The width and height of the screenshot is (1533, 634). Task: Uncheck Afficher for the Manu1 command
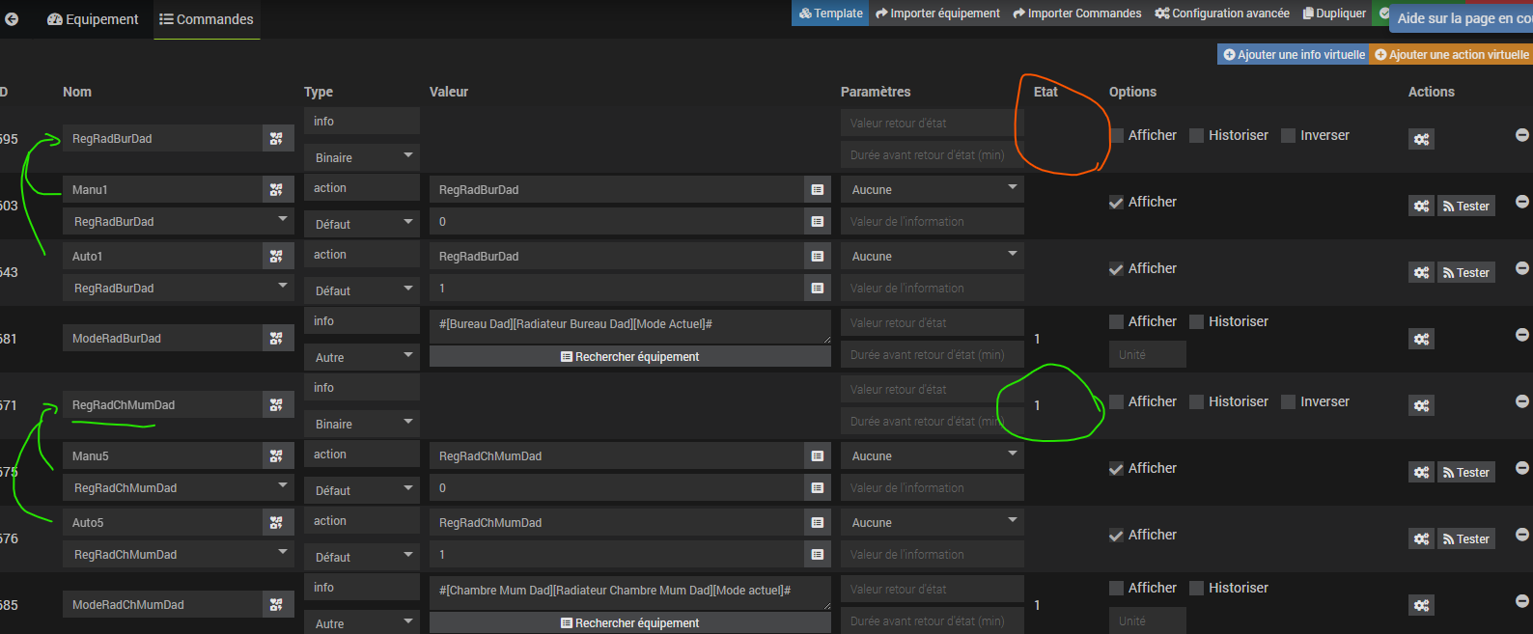(x=1117, y=203)
